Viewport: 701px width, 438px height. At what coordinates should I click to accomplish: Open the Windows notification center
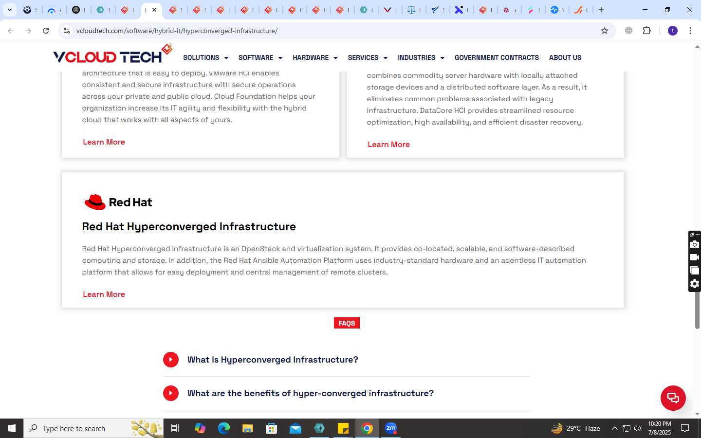coord(685,428)
